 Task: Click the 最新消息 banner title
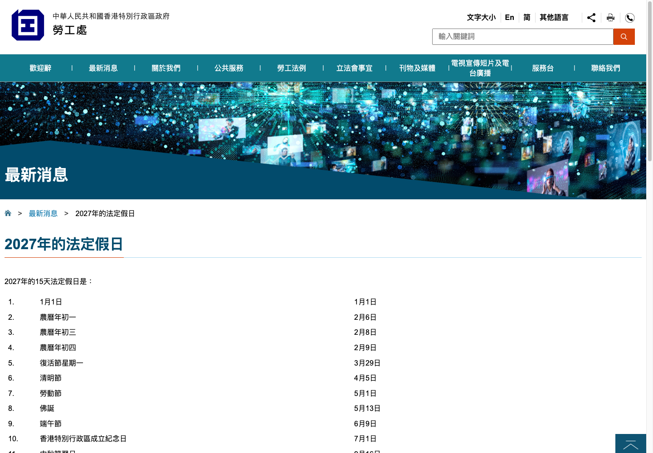pyautogui.click(x=36, y=175)
